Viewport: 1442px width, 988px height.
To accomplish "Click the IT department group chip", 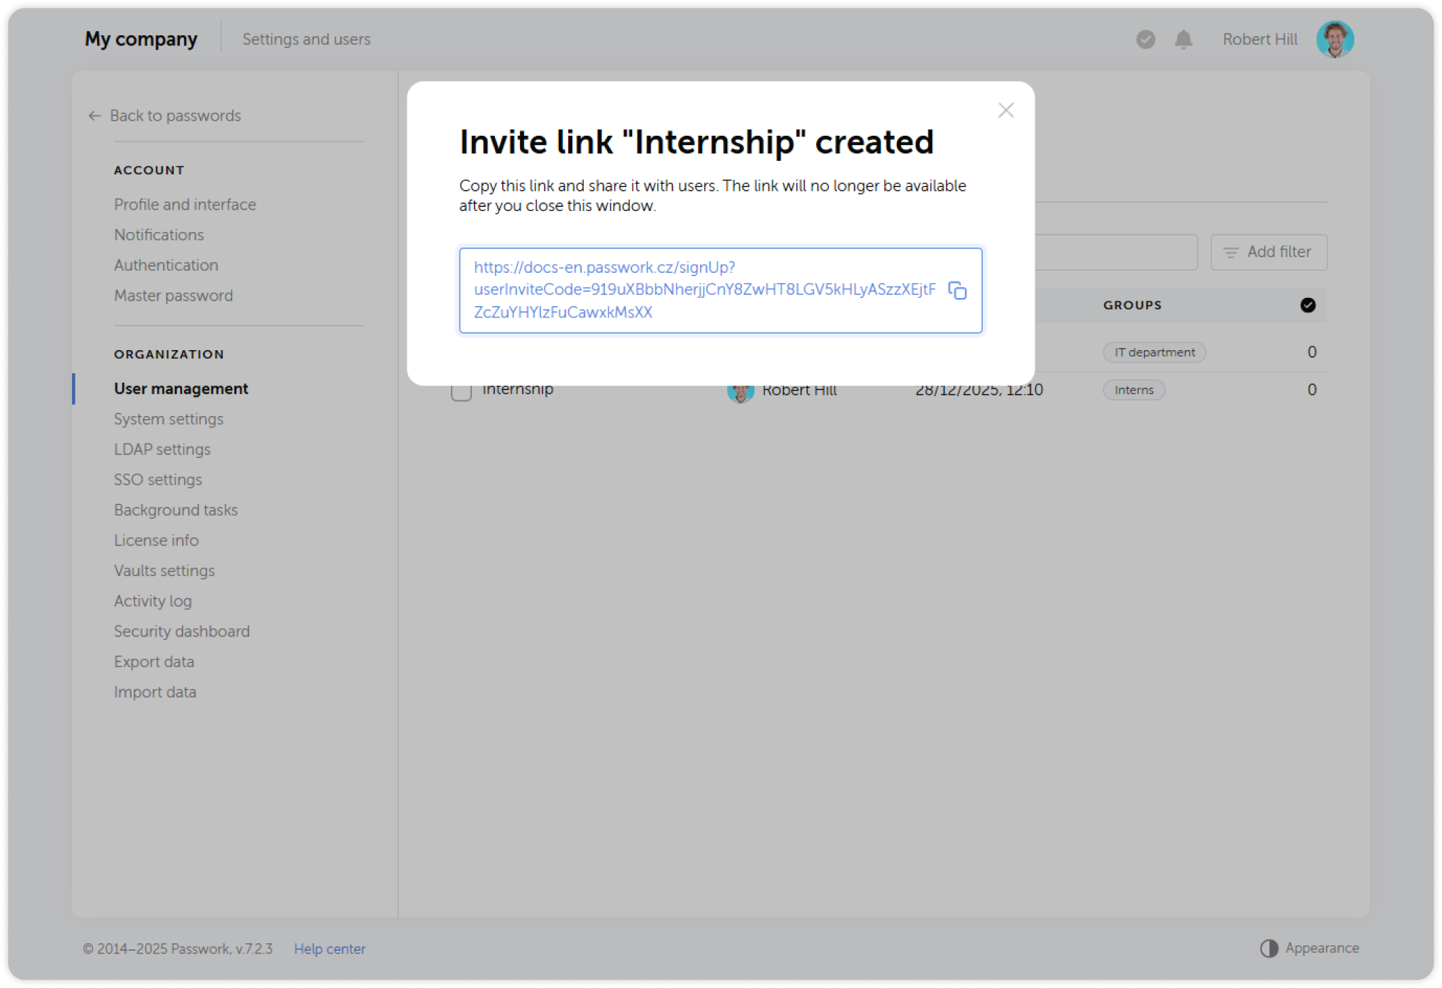I will [1154, 352].
